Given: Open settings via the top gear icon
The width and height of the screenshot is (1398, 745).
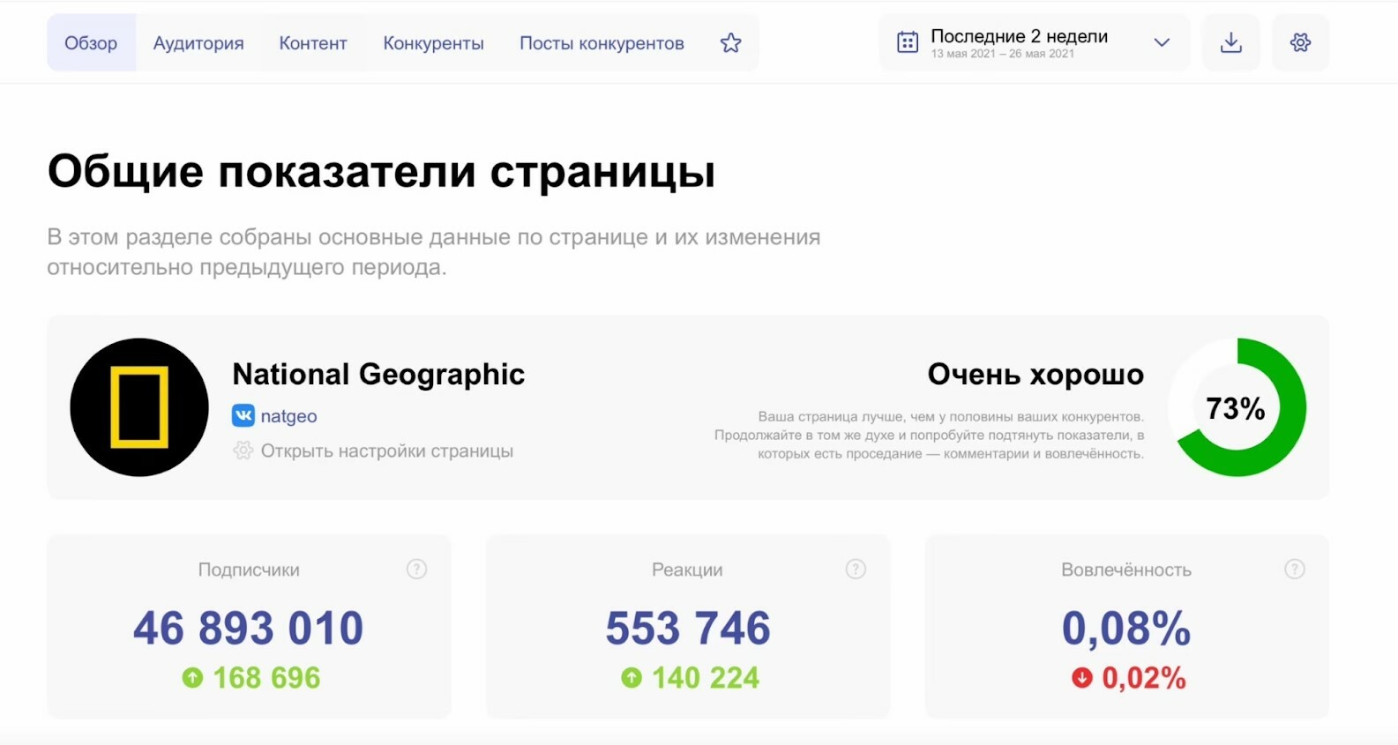Looking at the screenshot, I should (1300, 42).
